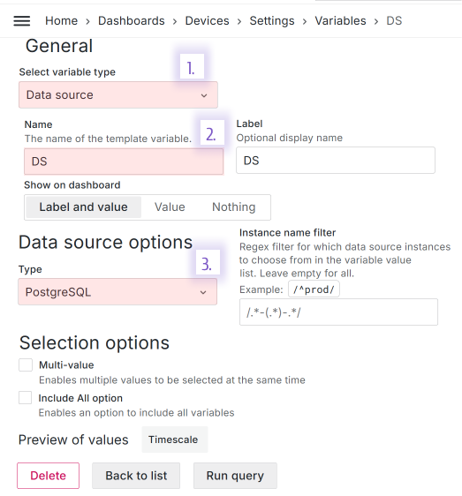Open the hamburger navigation menu
The image size is (462, 496).
(x=21, y=21)
